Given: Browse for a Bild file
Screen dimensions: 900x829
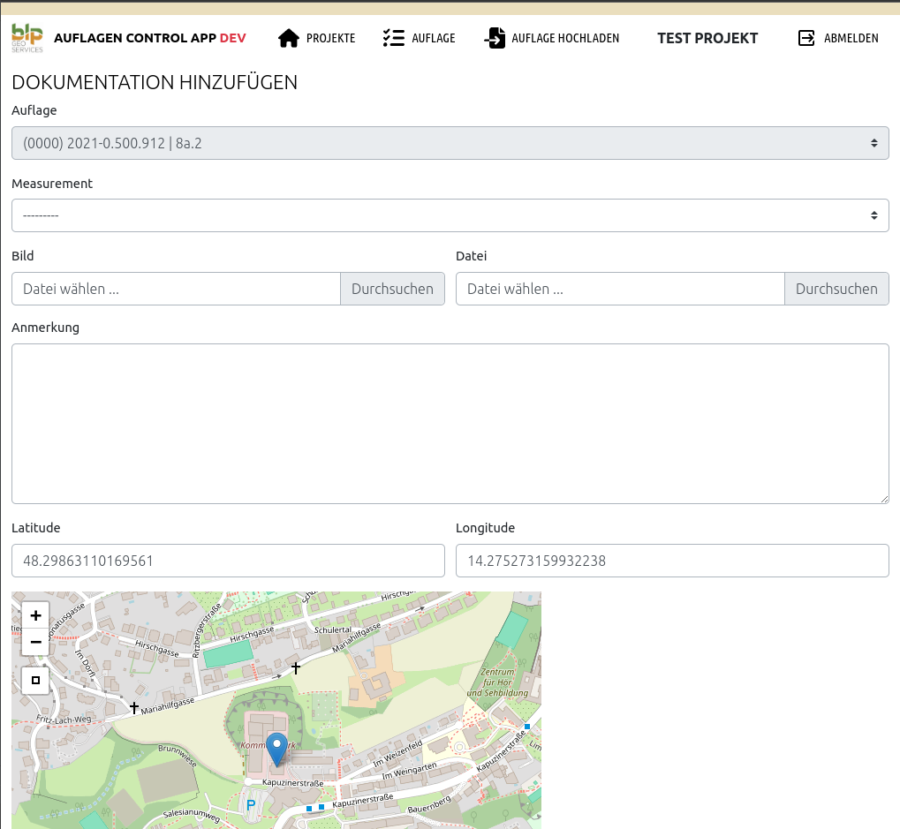Looking at the screenshot, I should coord(392,289).
